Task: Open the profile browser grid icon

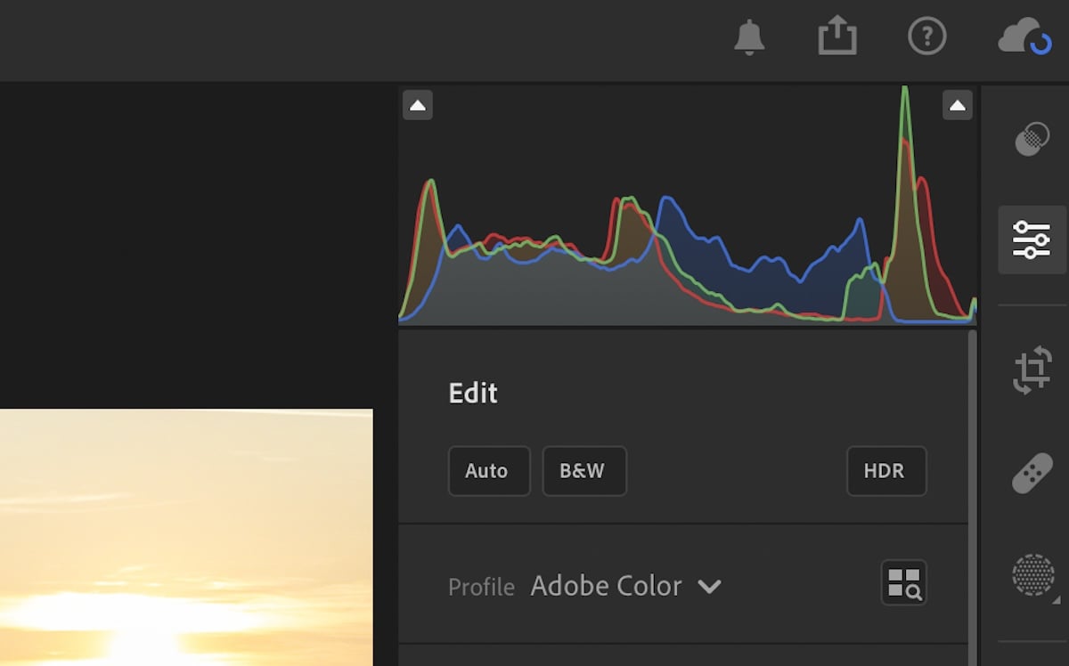Action: click(903, 583)
